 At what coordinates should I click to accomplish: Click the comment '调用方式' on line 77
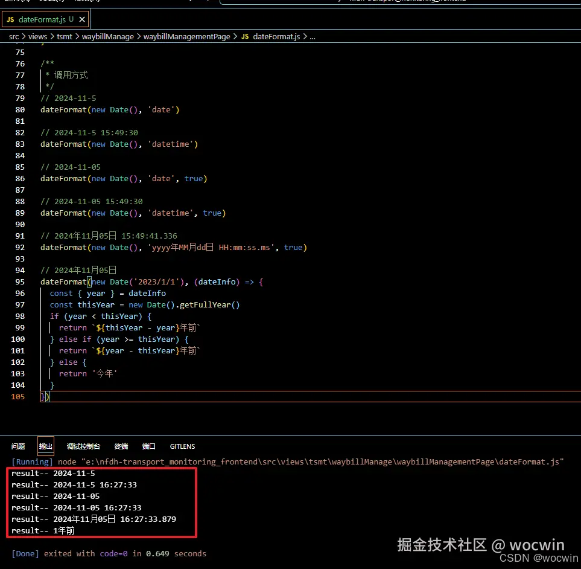(x=71, y=76)
